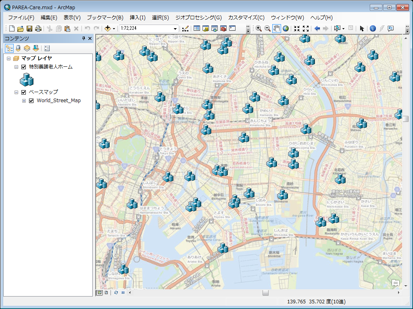Open the ジオプロセシング(G) menu
This screenshot has width=413, height=309.
[198, 18]
